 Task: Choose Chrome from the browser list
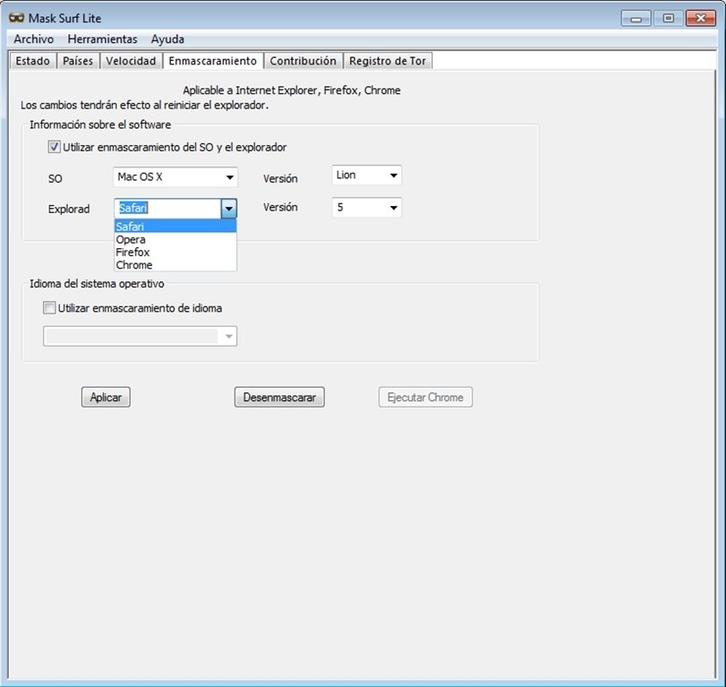click(175, 265)
